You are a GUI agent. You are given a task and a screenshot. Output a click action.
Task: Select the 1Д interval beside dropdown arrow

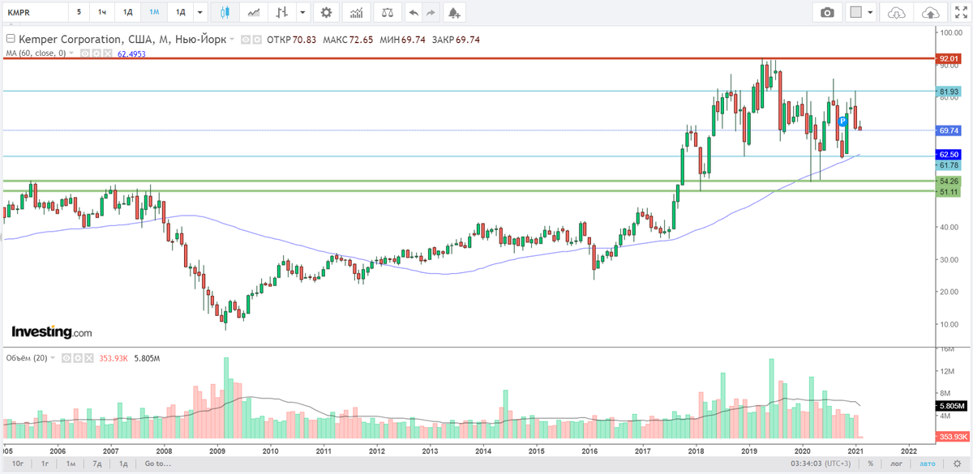tap(182, 12)
